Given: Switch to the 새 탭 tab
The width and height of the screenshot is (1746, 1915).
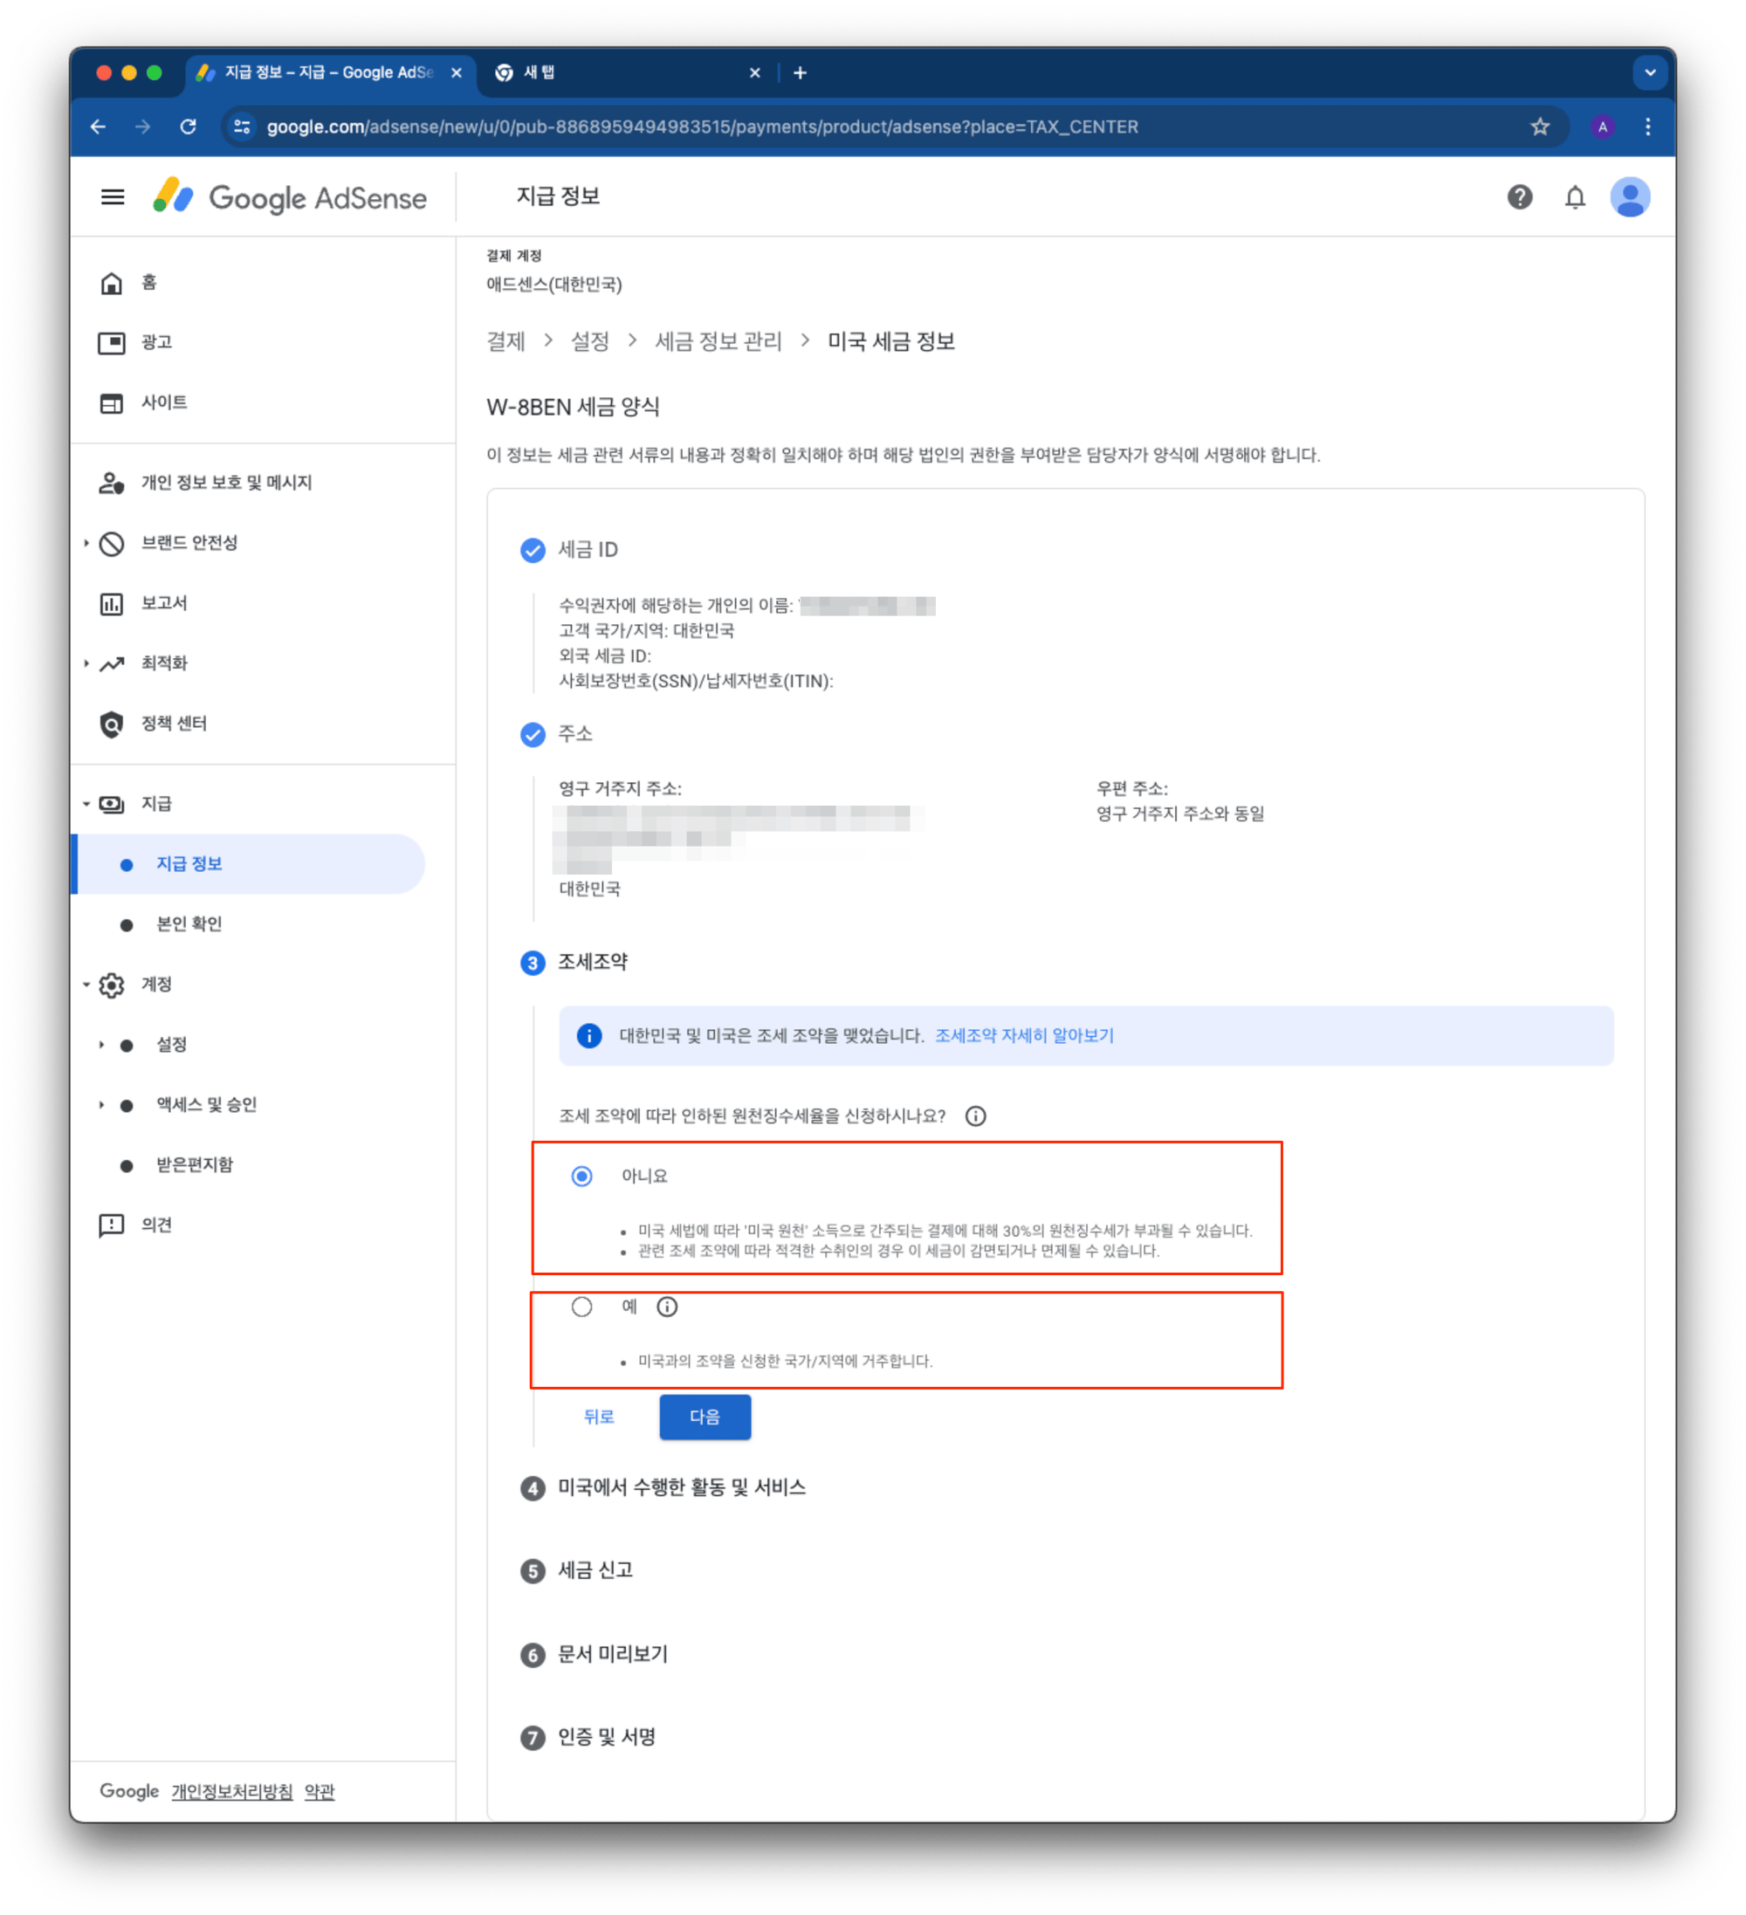Looking at the screenshot, I should click(627, 73).
